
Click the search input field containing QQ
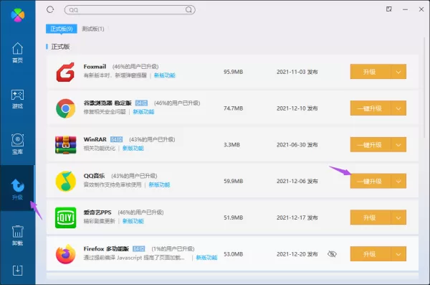130,10
